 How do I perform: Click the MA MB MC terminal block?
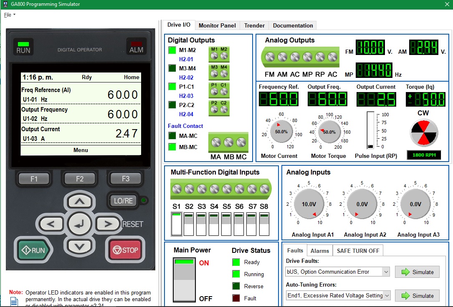pos(228,142)
